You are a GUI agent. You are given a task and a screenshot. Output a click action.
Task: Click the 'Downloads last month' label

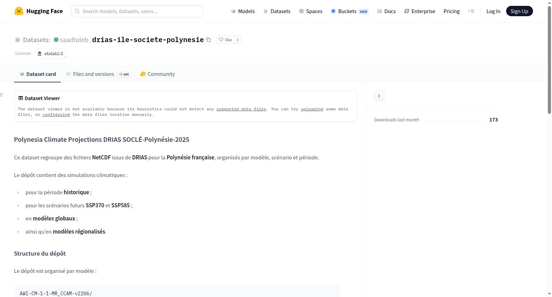(x=397, y=120)
